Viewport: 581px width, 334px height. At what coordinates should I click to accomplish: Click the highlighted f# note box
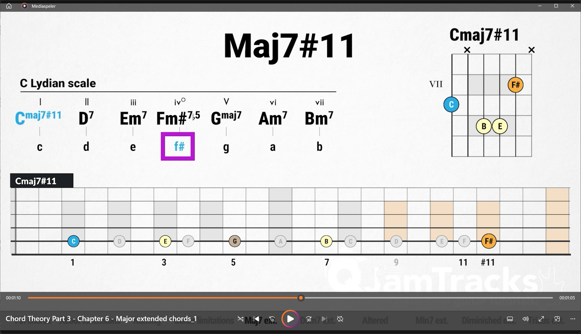tap(178, 146)
